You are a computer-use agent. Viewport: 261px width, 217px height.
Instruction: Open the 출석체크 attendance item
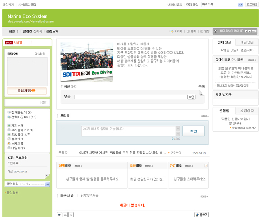15,139
